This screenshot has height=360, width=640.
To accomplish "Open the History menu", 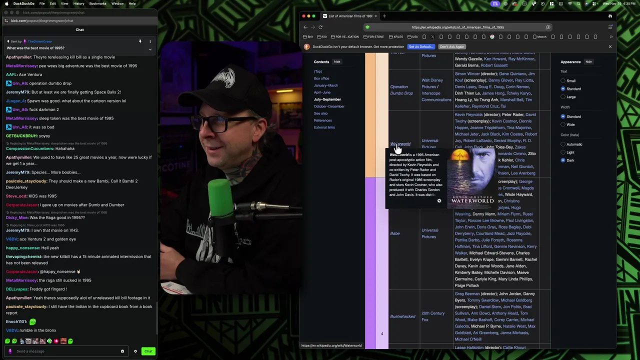I will (x=78, y=3).
